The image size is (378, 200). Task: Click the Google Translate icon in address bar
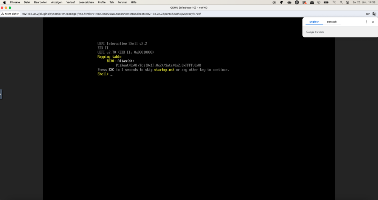point(374,14)
